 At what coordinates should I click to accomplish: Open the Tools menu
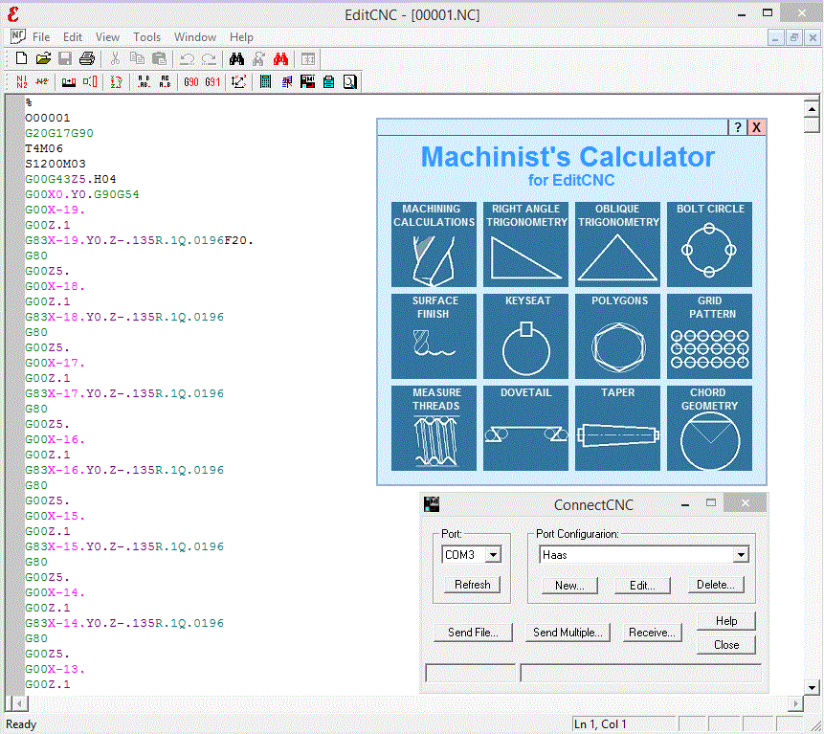pos(146,36)
